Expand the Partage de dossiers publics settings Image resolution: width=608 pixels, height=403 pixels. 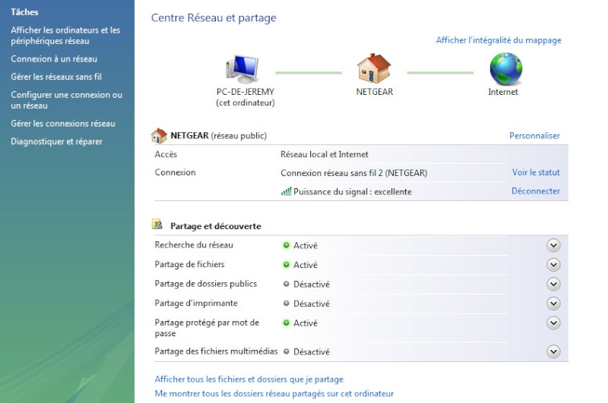click(x=553, y=284)
